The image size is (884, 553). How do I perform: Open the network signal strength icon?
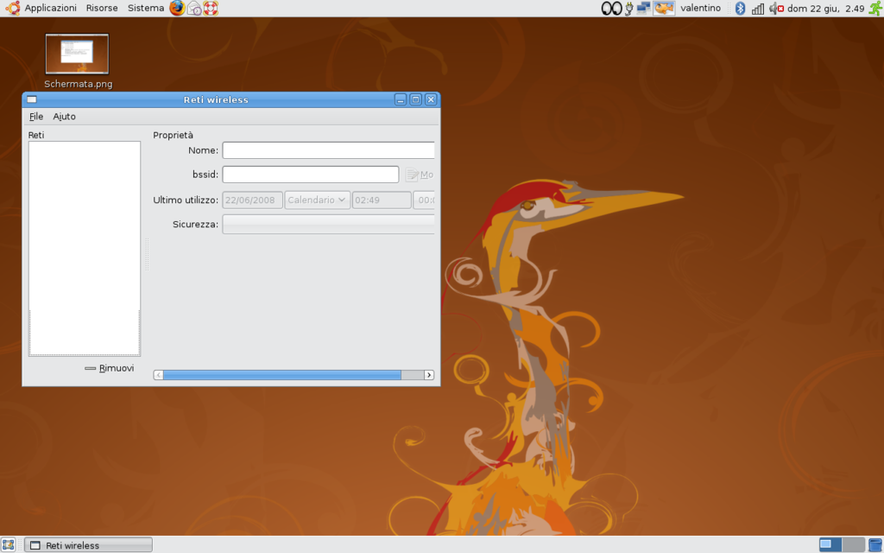[757, 9]
